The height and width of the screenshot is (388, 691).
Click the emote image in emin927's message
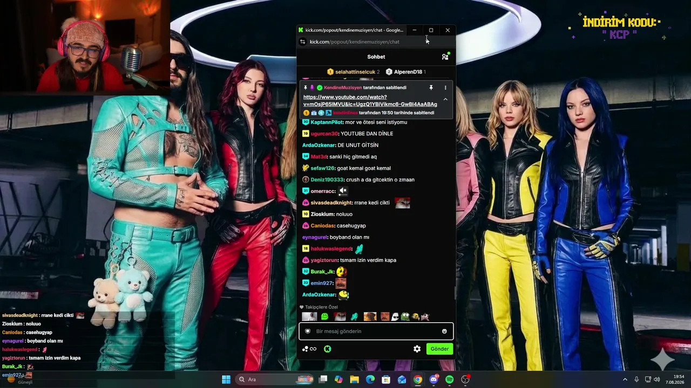[341, 283]
